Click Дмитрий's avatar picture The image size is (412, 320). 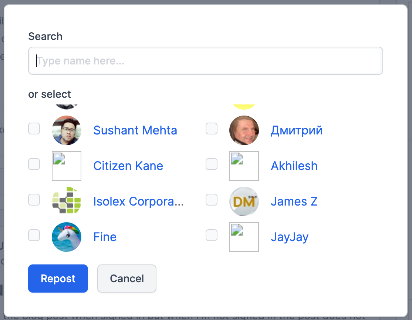click(244, 130)
